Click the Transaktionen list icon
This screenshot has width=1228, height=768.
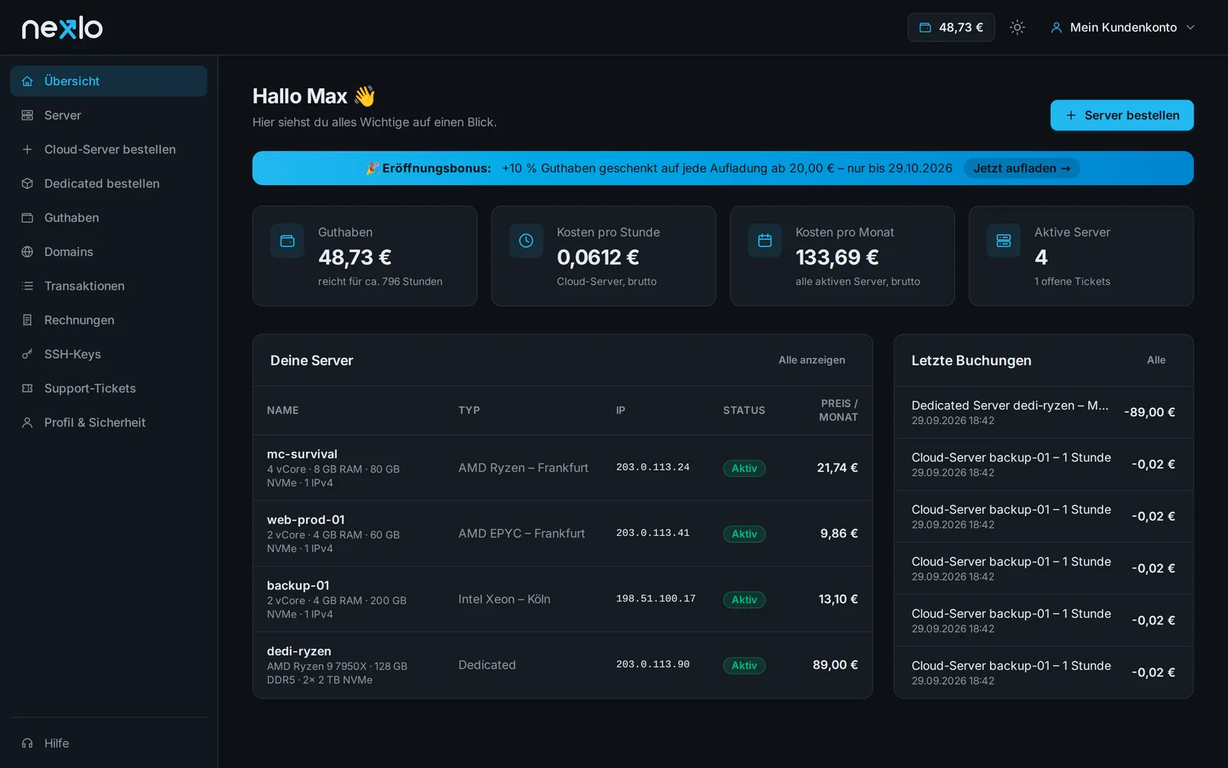(28, 286)
